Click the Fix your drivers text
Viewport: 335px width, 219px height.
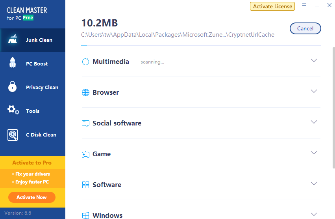point(32,174)
